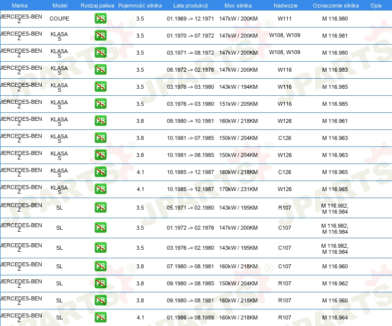Click the fuel icon in the SL 03.1976 -> 02.1980 row

(100, 248)
